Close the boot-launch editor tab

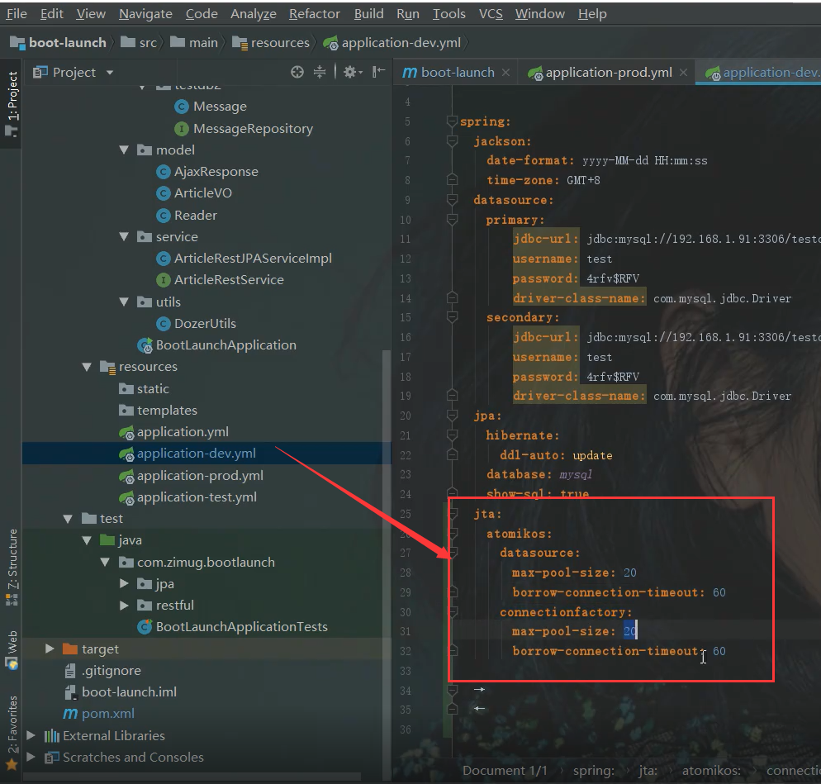[505, 72]
